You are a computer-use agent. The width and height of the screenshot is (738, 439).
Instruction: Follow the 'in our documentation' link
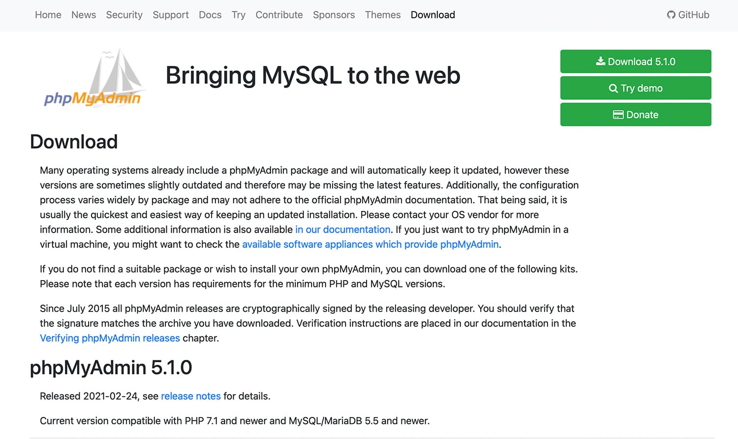pos(342,229)
